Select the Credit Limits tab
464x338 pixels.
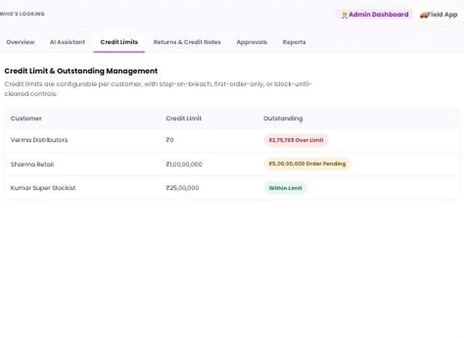pos(119,42)
